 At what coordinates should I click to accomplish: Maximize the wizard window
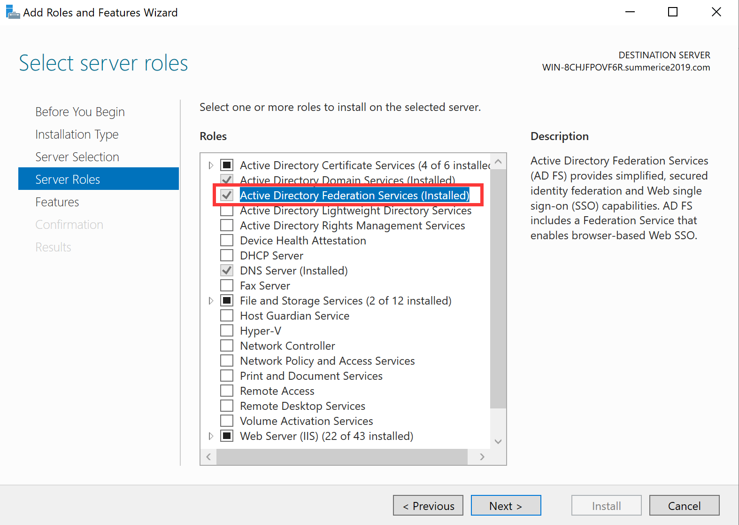coord(672,12)
